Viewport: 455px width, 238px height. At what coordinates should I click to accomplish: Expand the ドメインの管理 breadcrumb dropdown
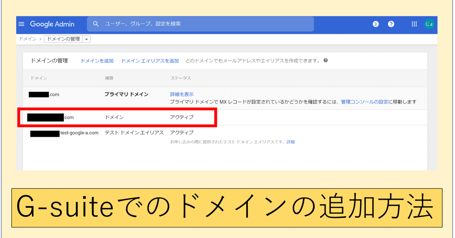87,39
